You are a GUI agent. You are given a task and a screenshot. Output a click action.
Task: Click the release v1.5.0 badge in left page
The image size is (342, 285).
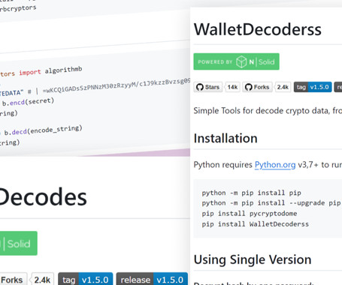[x=152, y=280]
